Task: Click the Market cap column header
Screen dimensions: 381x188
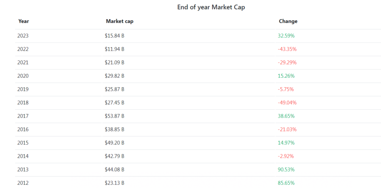Action: [120, 21]
